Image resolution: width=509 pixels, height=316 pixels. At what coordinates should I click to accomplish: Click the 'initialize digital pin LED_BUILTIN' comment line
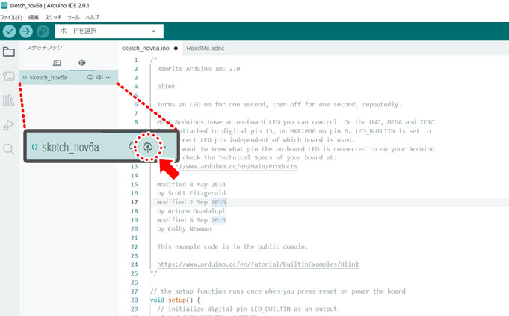click(x=249, y=309)
